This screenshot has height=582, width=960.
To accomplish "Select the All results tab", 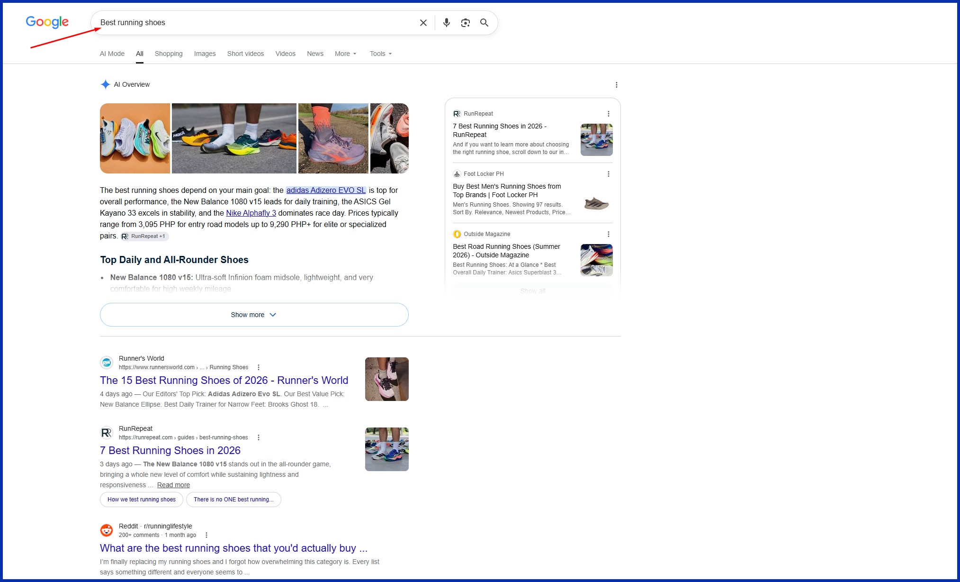I will pyautogui.click(x=140, y=54).
